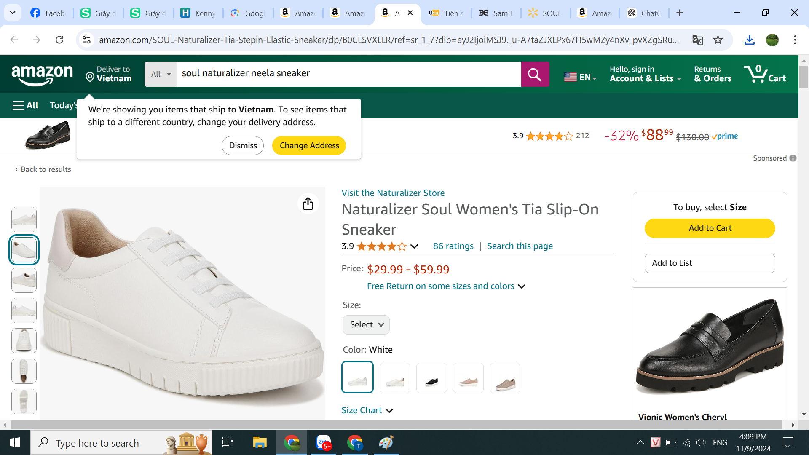Open Chrome downloads icon
Screen dimensions: 809x455
[749, 40]
